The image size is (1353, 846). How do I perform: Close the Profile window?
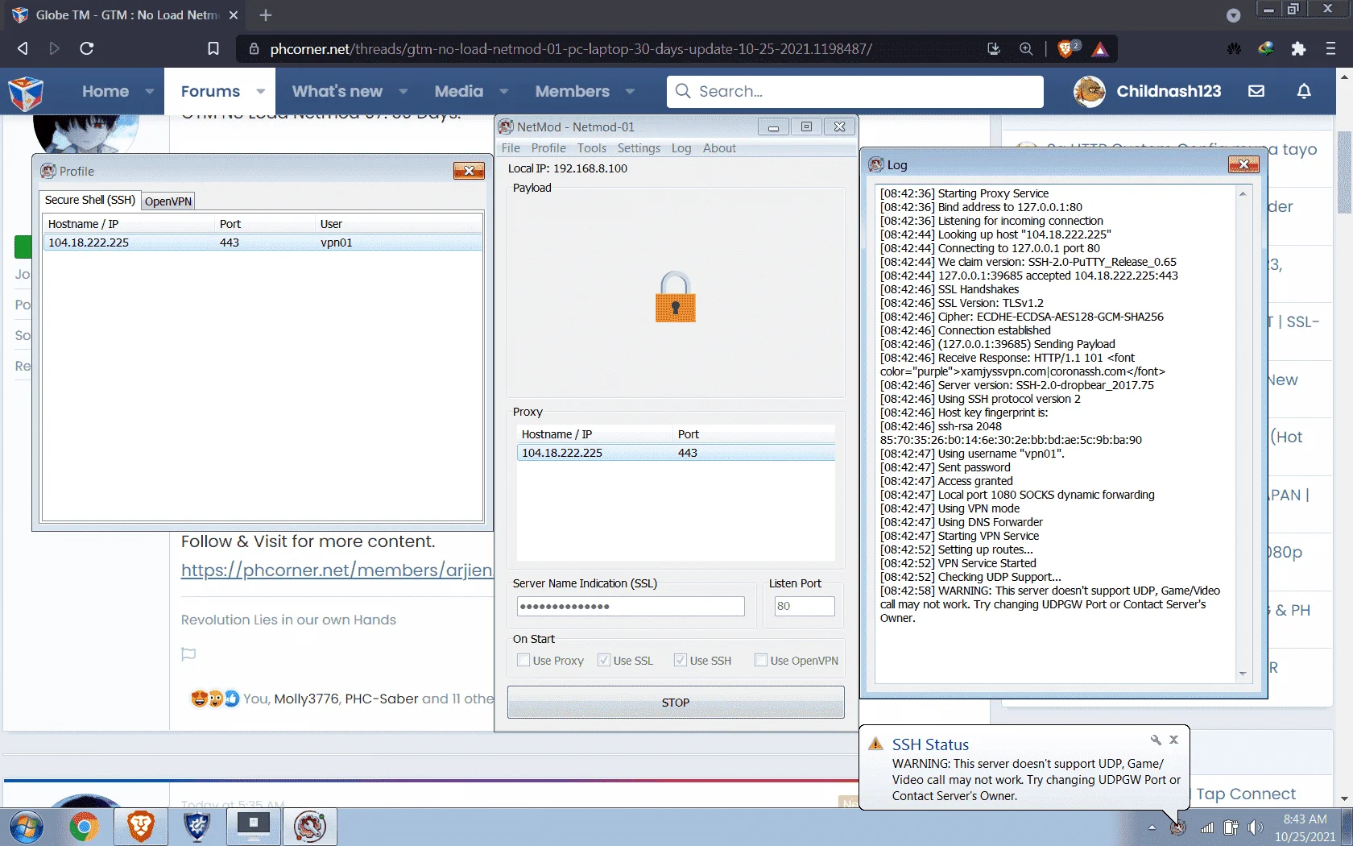[x=469, y=171]
